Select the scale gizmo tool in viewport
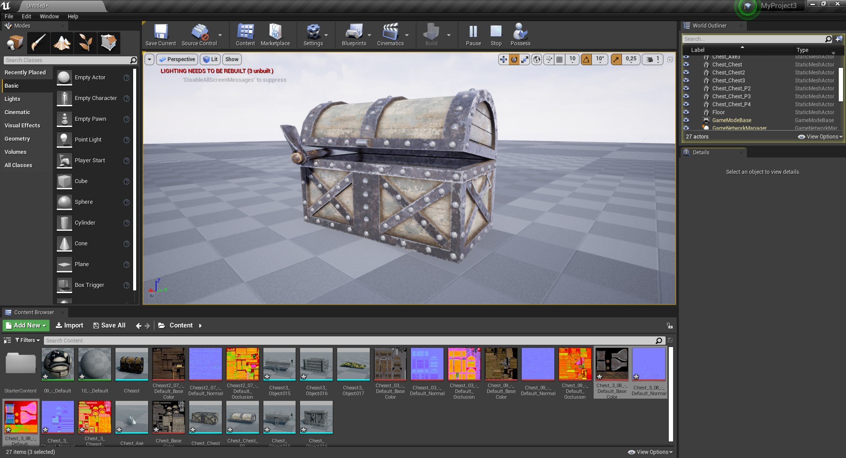This screenshot has width=846, height=458. click(524, 59)
